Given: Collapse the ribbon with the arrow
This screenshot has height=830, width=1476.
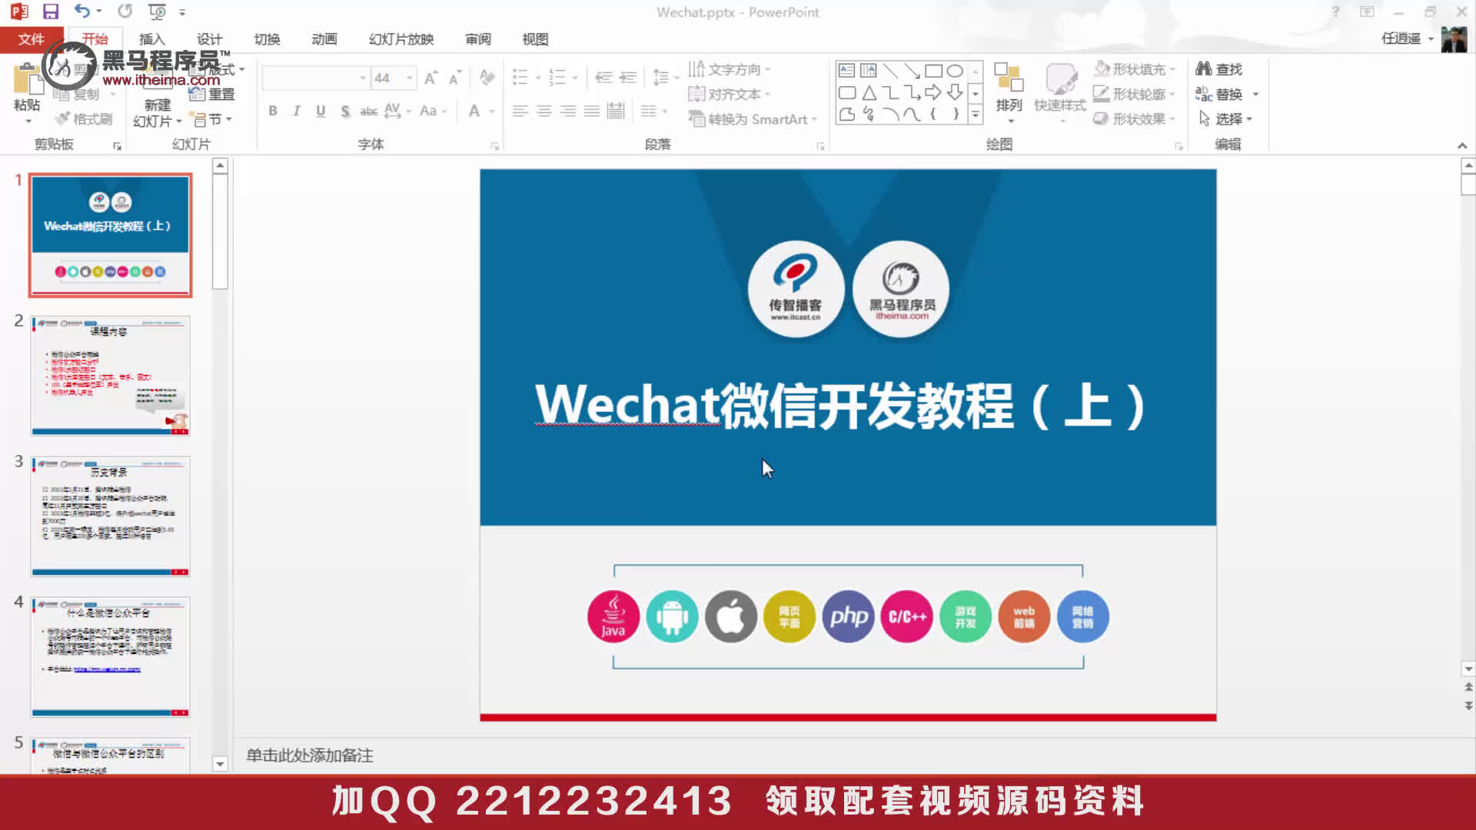Looking at the screenshot, I should (1462, 145).
